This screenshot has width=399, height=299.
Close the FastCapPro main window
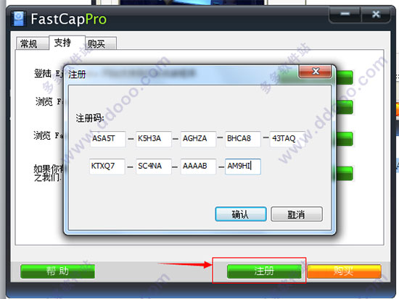(376, 14)
